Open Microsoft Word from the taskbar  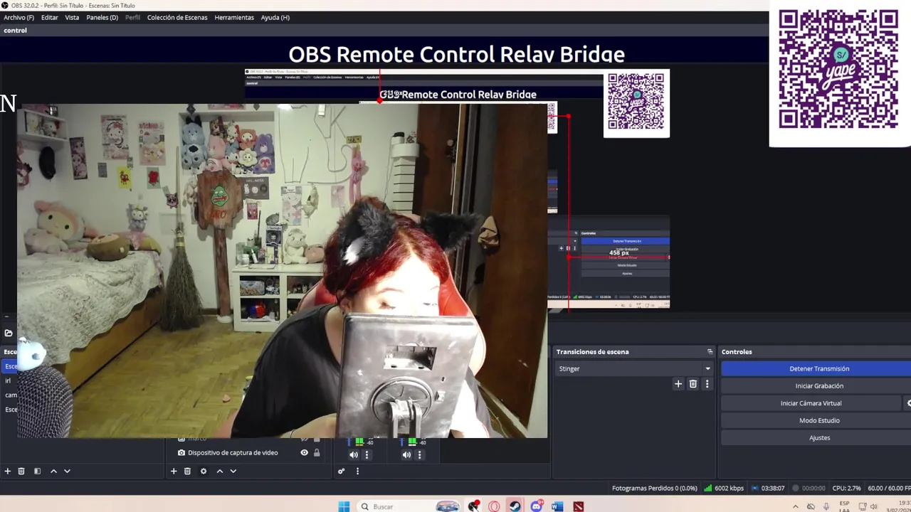(557, 506)
